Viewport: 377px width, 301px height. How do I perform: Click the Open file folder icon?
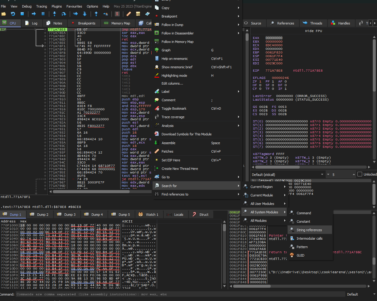pos(4,14)
